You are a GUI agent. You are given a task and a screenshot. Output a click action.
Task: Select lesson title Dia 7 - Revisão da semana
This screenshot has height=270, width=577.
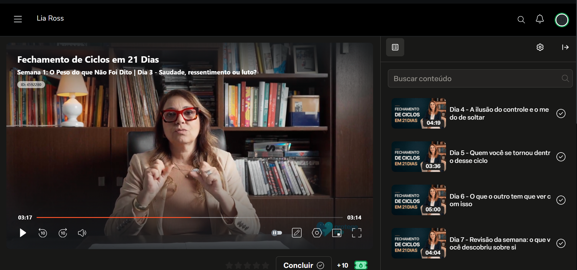500,243
